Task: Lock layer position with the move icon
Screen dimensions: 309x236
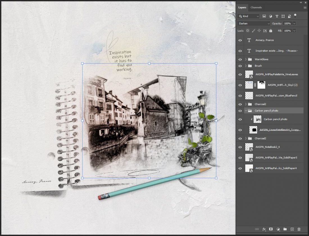Action: tap(259, 31)
